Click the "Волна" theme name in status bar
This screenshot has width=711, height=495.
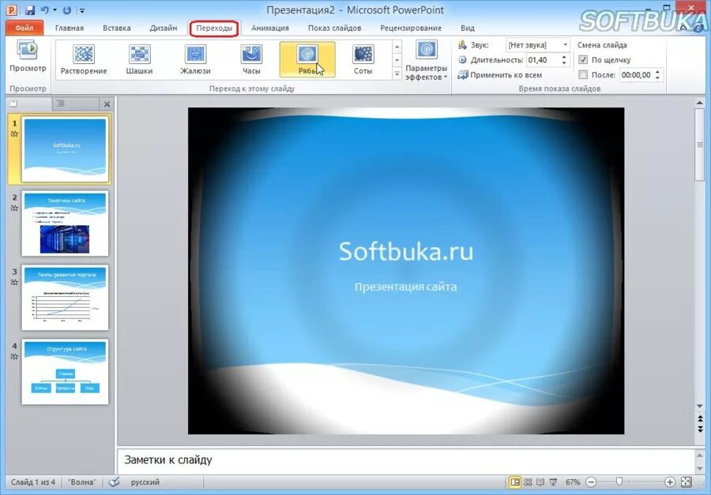(x=82, y=482)
